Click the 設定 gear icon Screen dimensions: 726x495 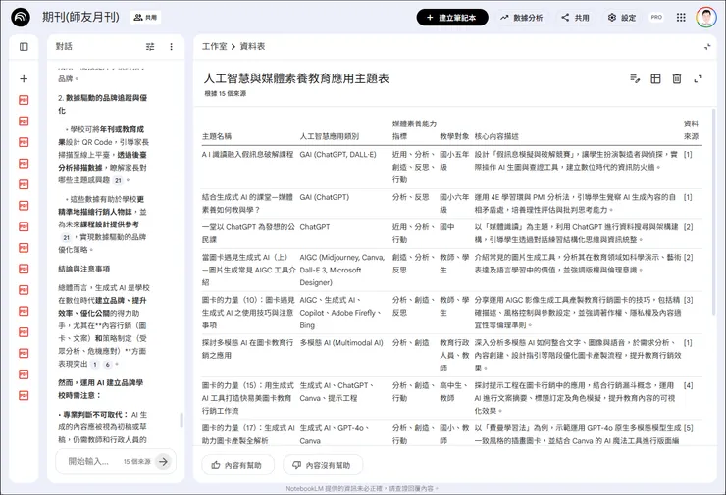(x=612, y=18)
